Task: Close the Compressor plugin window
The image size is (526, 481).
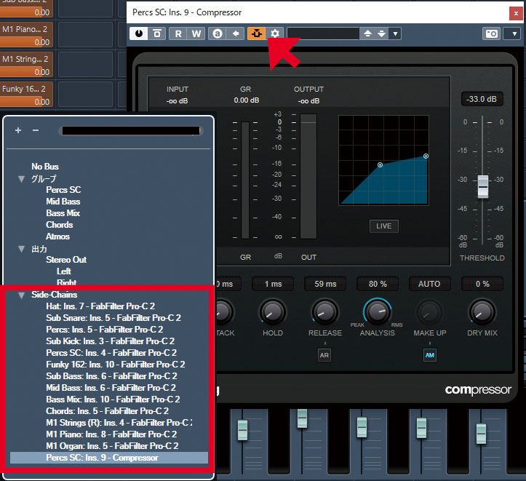Action: 516,13
